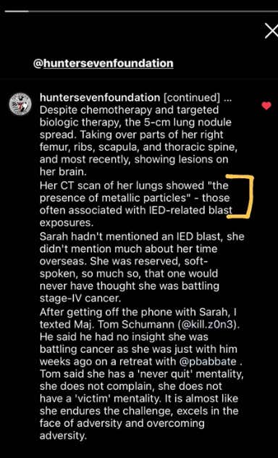Click the paragraph starting "Despite chemotherapy"
The image size is (278, 458).
138,141
